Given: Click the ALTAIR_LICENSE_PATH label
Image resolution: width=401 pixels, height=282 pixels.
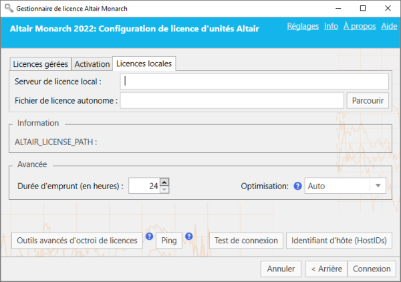Looking at the screenshot, I should tap(55, 142).
